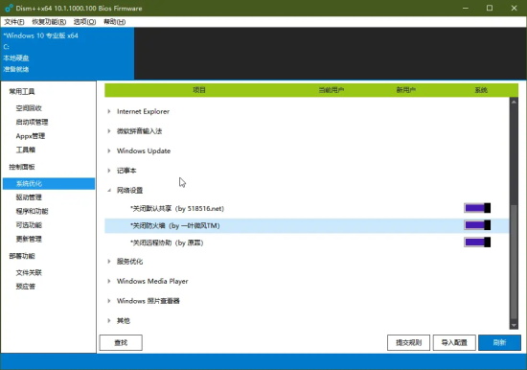
Task: Expand the Windows 照片查看器 group arrow
Action: [109, 301]
